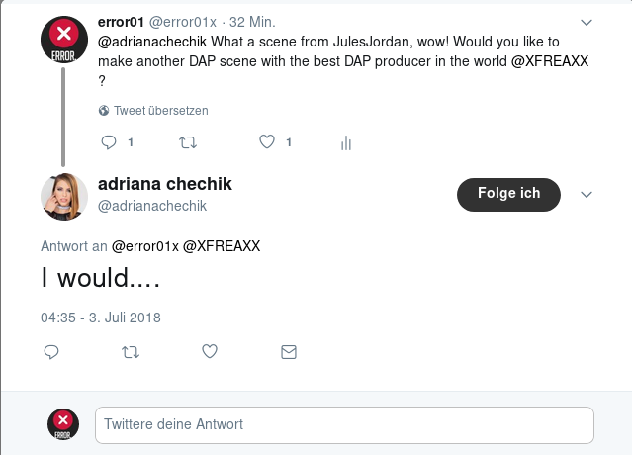Image resolution: width=632 pixels, height=455 pixels.
Task: Like adriana chechik's reply tweet
Action: coord(209,351)
